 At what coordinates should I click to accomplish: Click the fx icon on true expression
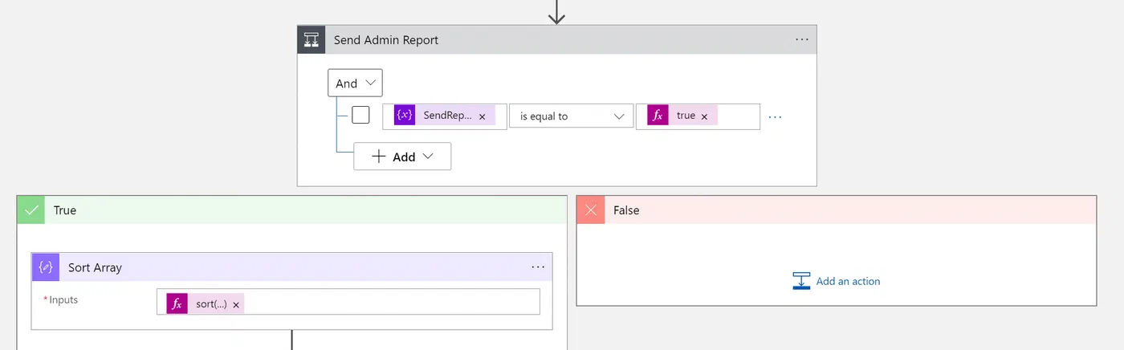658,116
